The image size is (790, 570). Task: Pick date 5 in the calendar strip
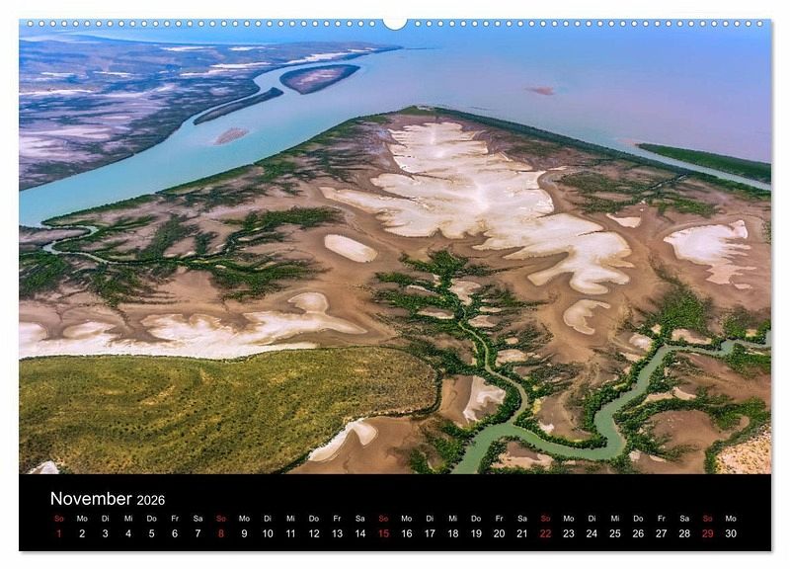151,533
